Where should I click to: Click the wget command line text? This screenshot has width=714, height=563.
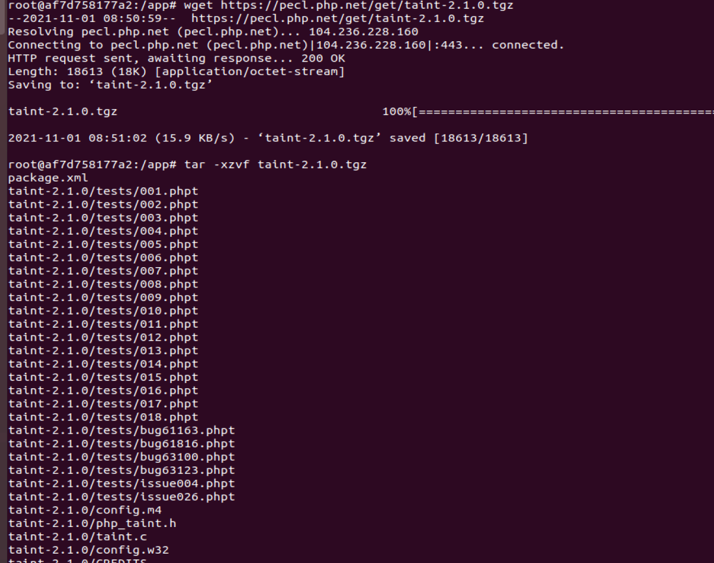(x=348, y=5)
